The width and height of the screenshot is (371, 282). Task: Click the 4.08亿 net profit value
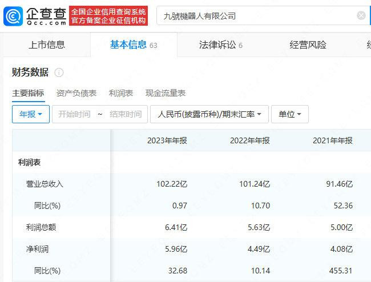tap(342, 249)
